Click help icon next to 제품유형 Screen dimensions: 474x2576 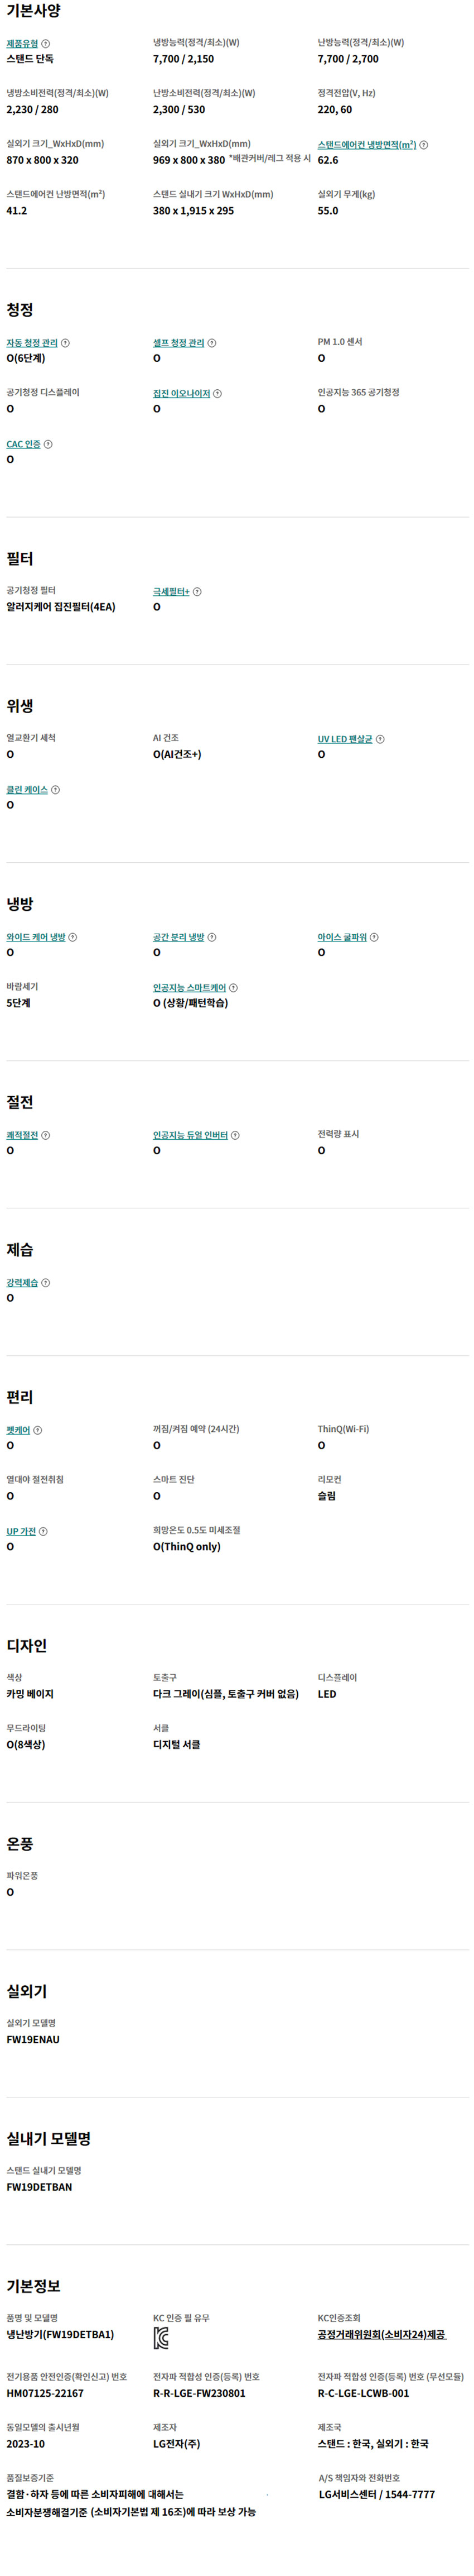pyautogui.click(x=46, y=44)
